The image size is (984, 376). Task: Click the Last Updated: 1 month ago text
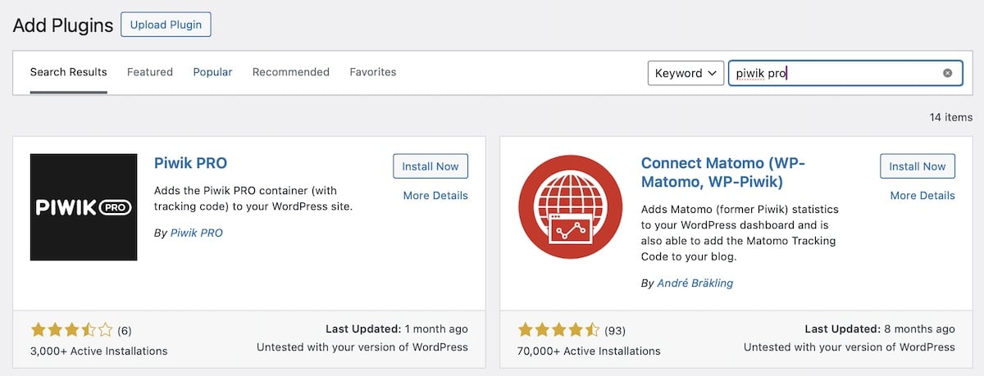[x=397, y=328]
